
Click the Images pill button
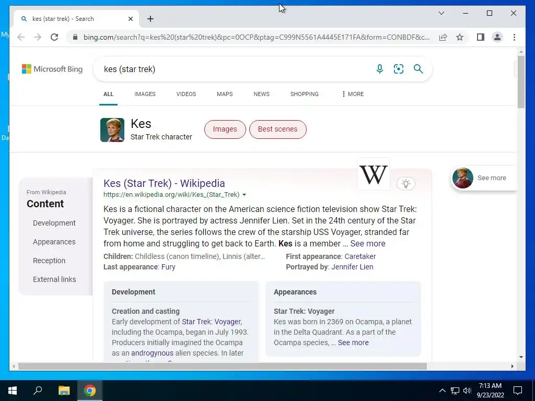[x=225, y=129]
